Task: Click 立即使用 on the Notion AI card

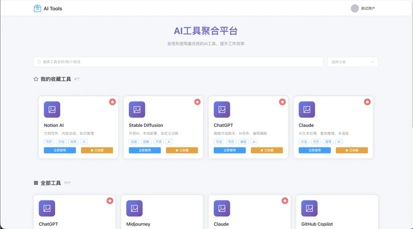Action: point(60,150)
